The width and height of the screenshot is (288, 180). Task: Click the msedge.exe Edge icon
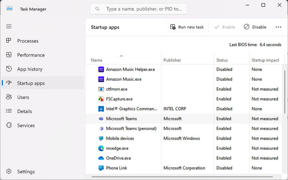(101, 148)
